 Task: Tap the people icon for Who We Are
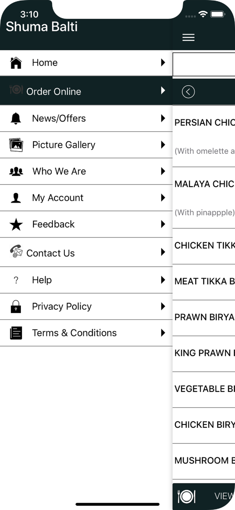(x=16, y=171)
